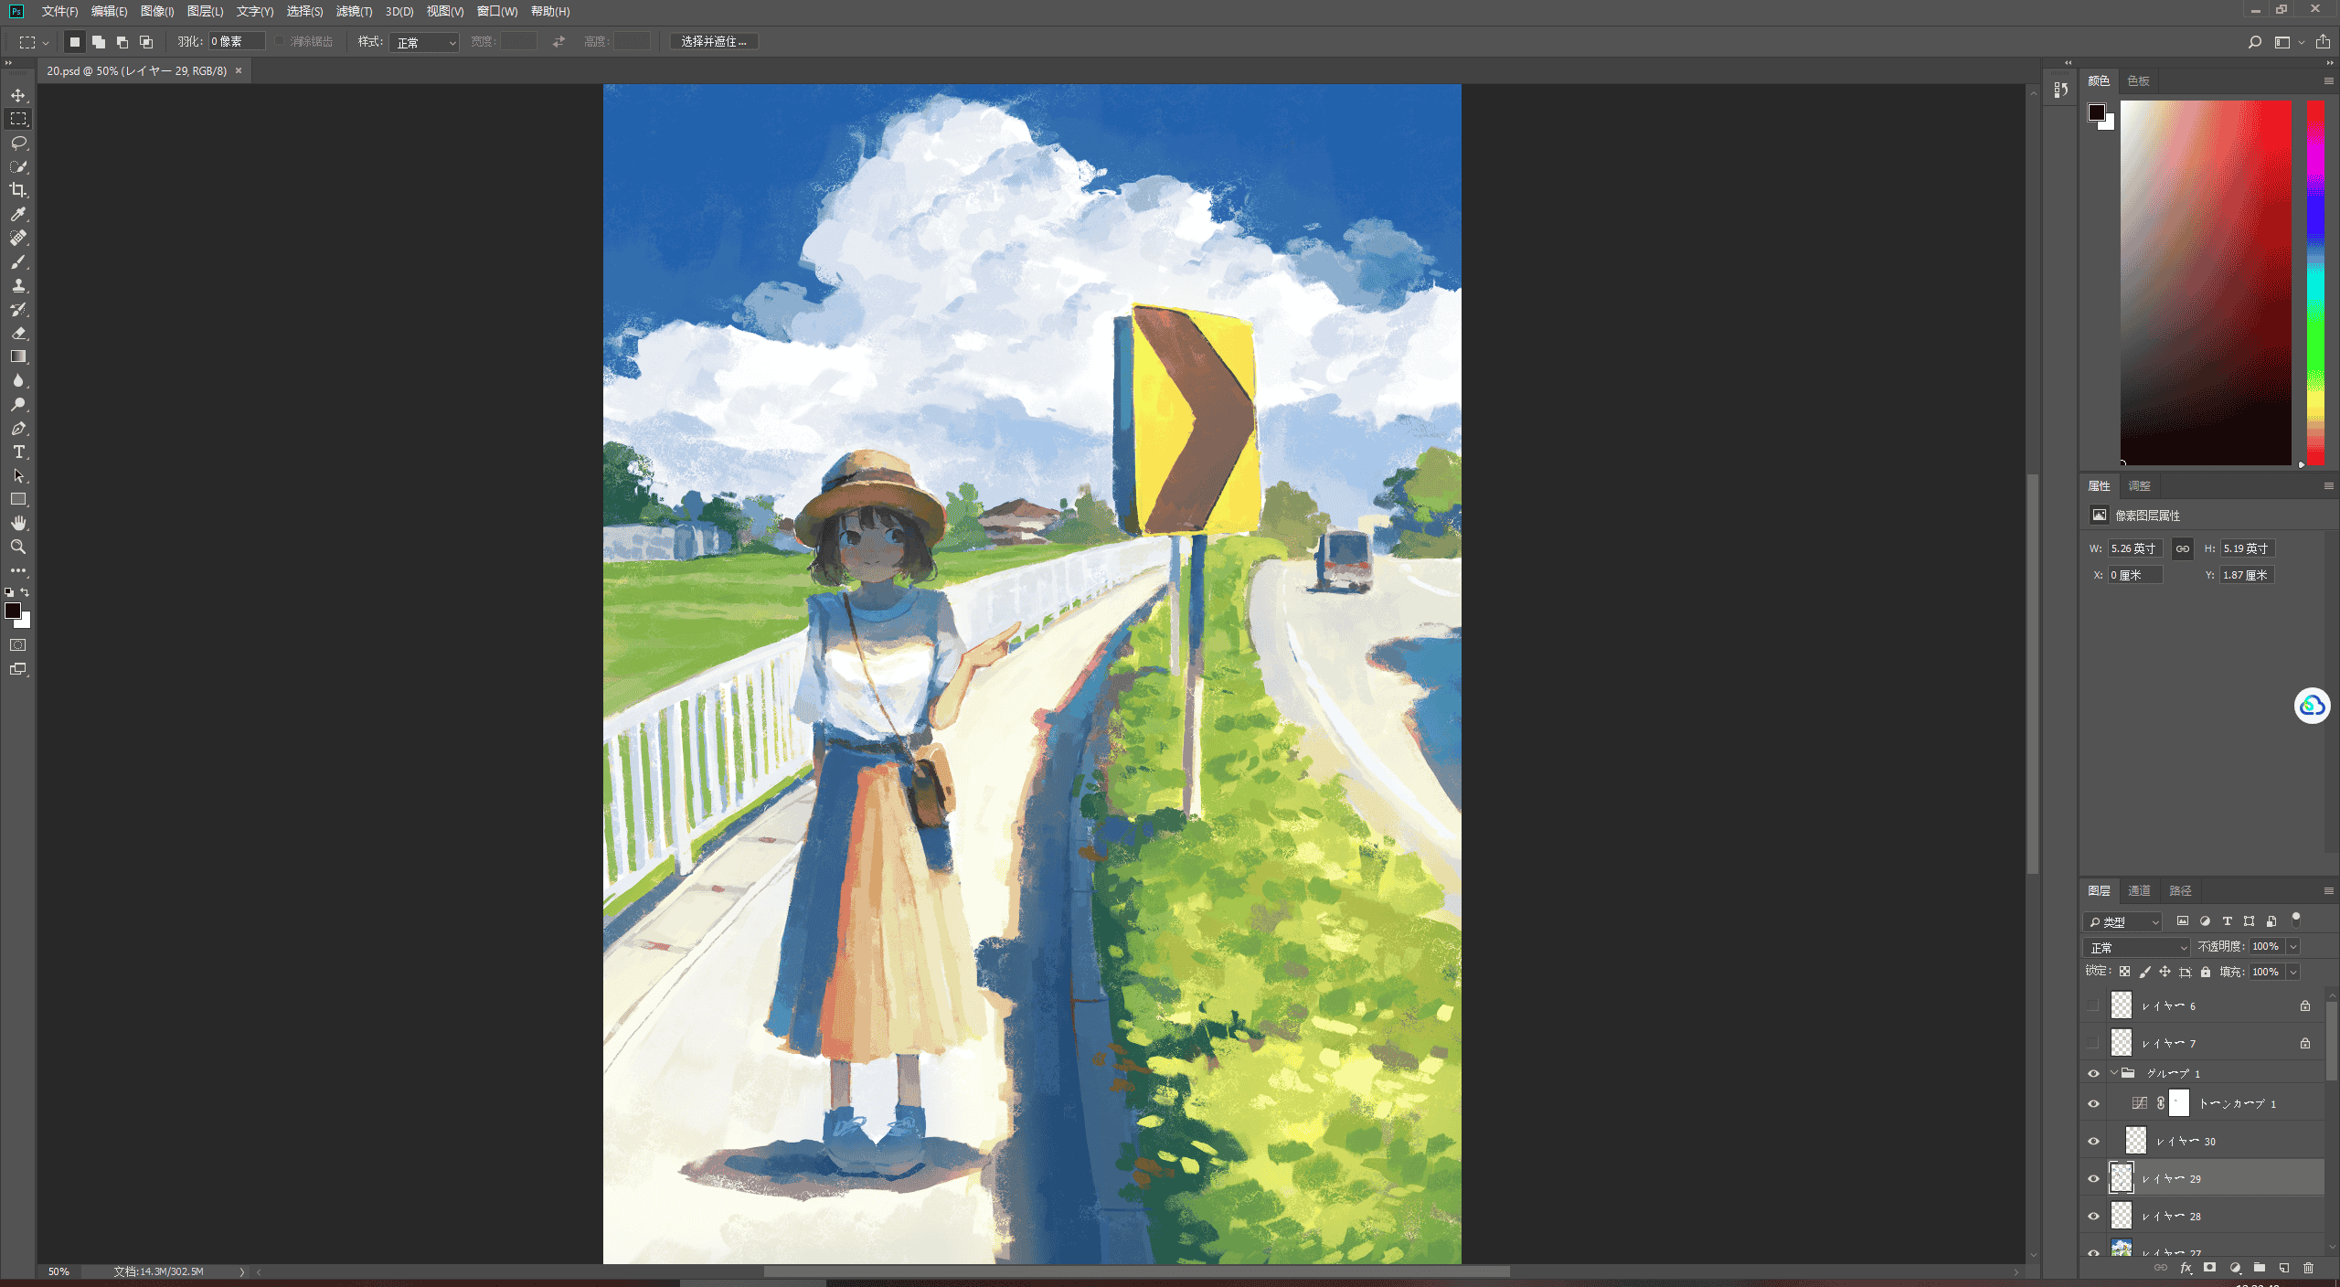Viewport: 2340px width, 1287px height.
Task: Open the fx layer style menu
Action: pyautogui.click(x=2186, y=1268)
